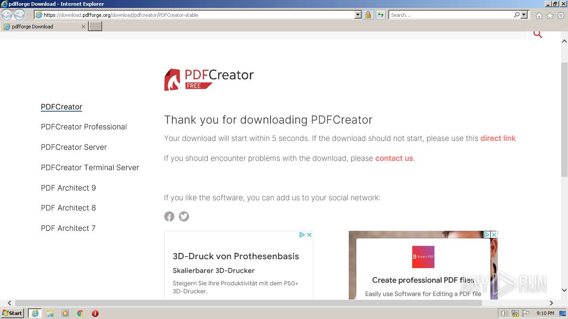Open PDFCreator Server sidebar link
Image resolution: width=568 pixels, height=319 pixels.
74,147
